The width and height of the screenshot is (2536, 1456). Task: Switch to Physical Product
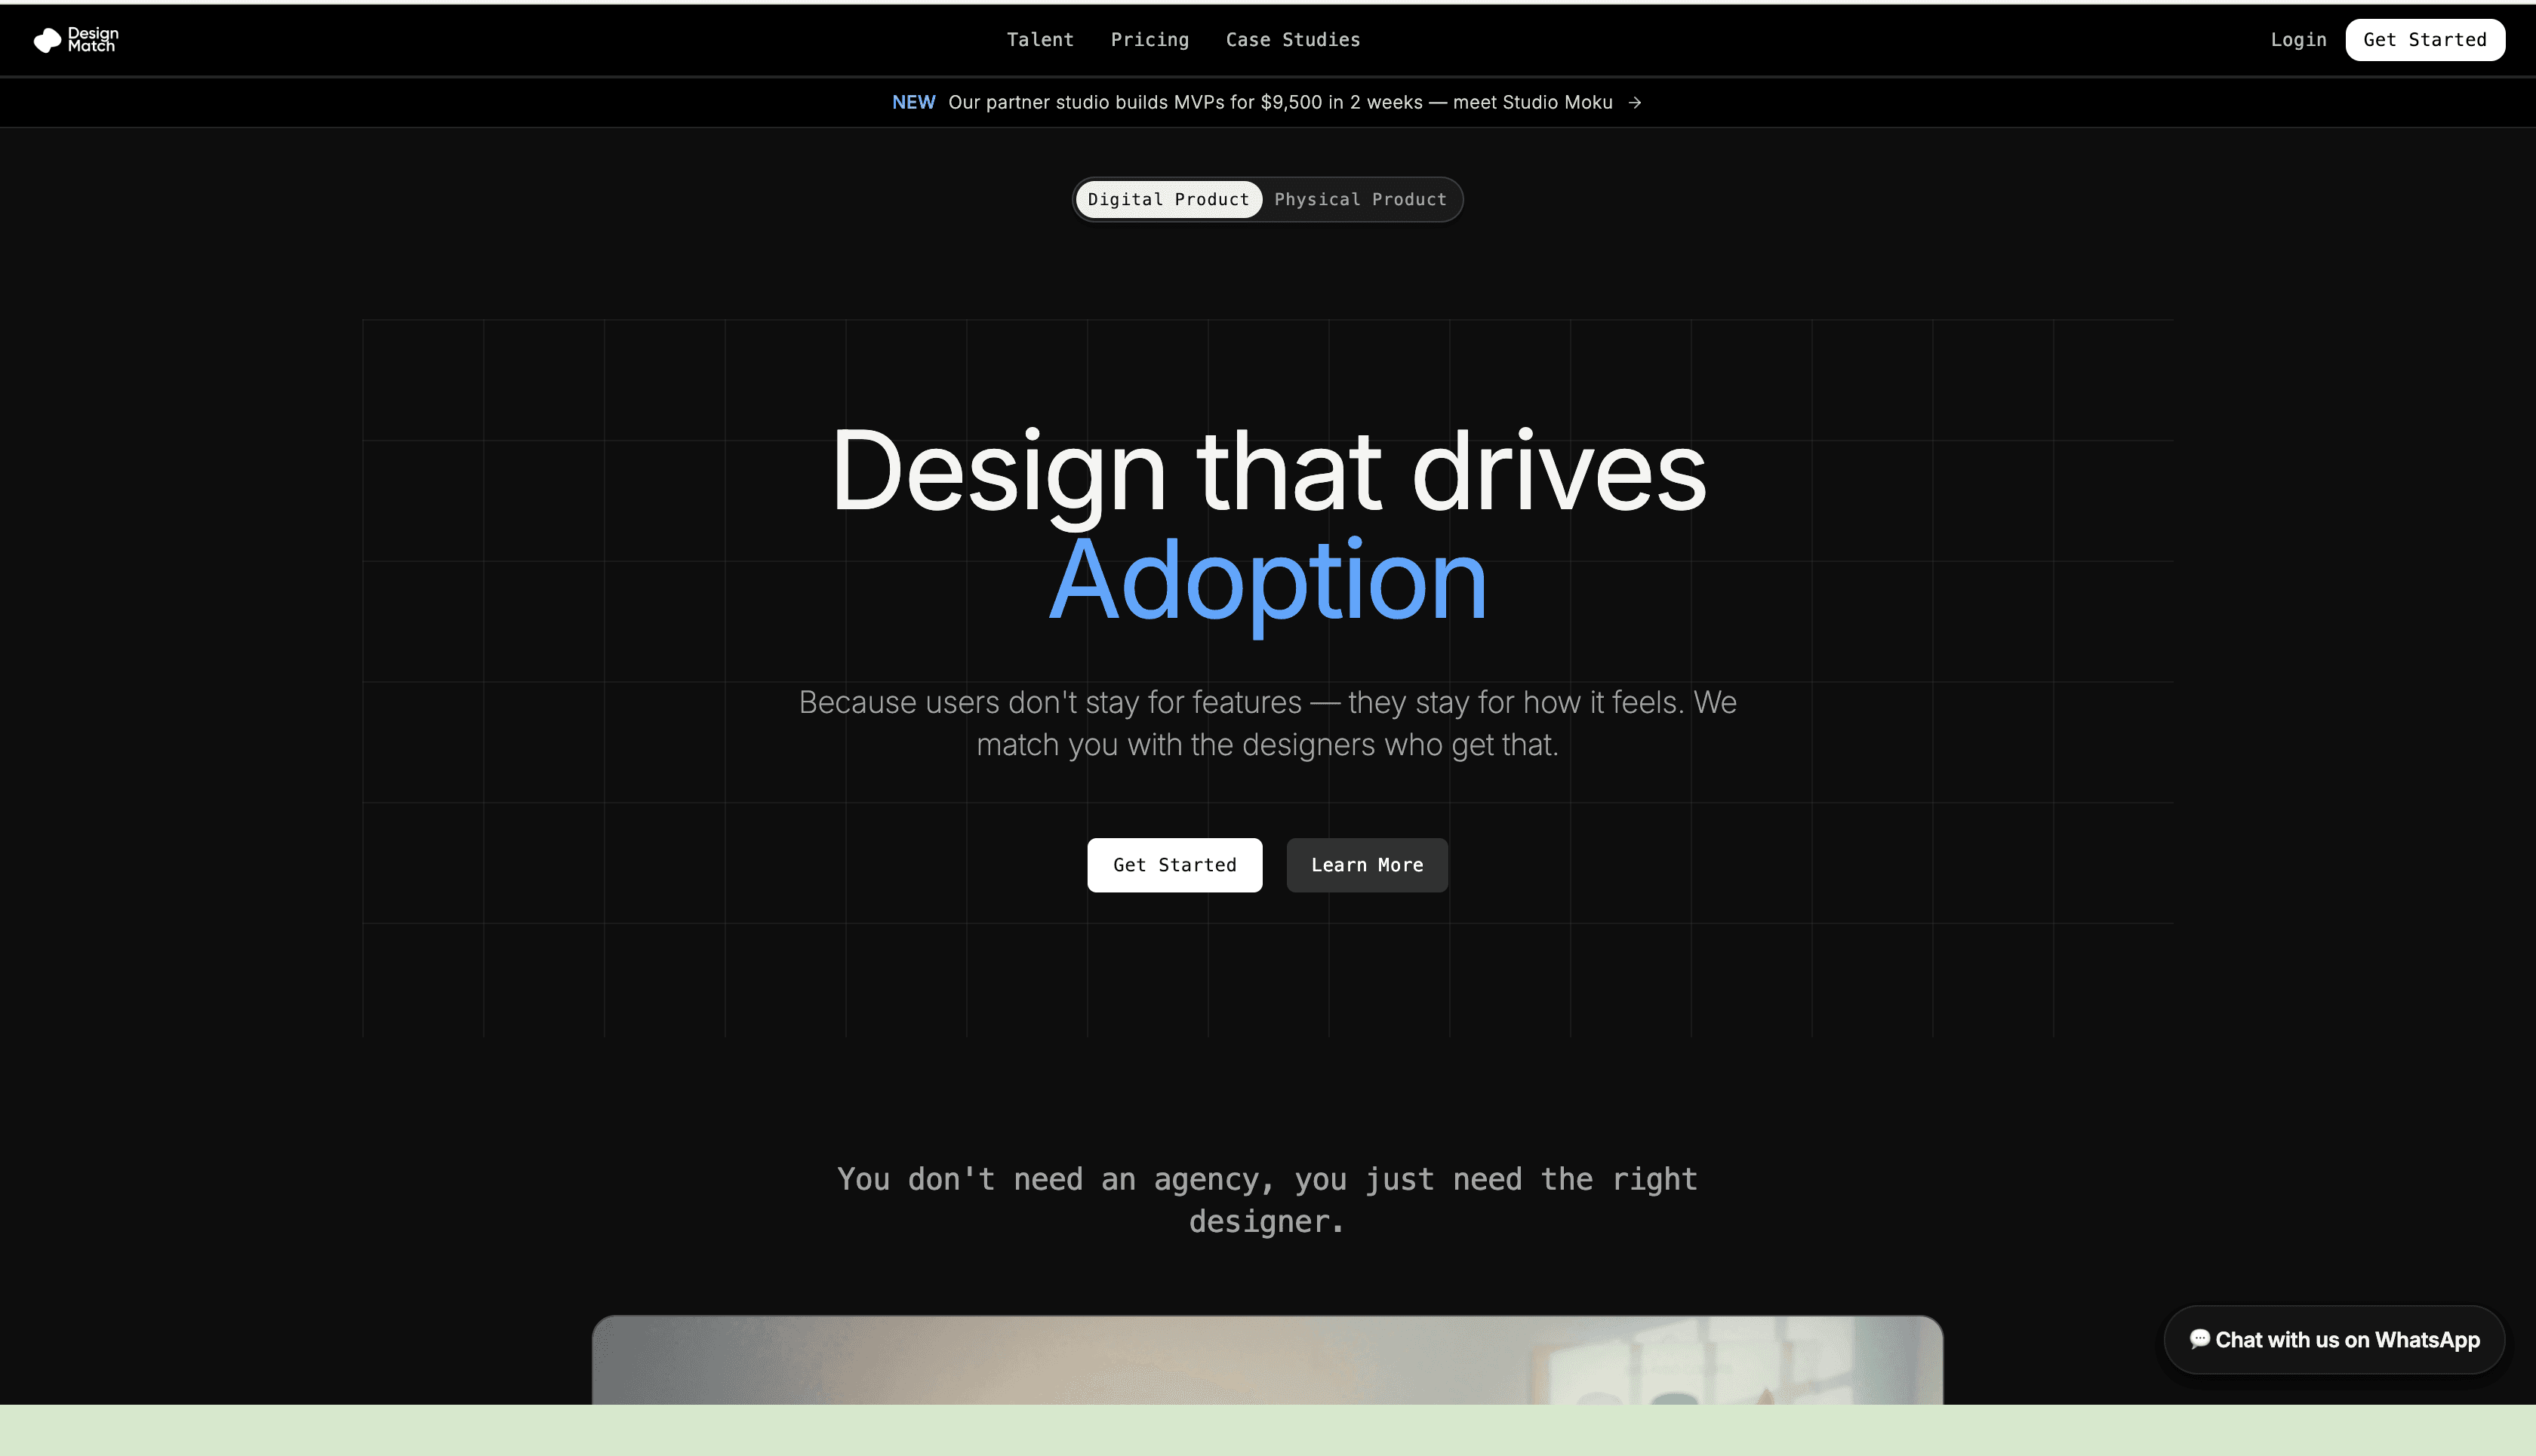click(1359, 199)
